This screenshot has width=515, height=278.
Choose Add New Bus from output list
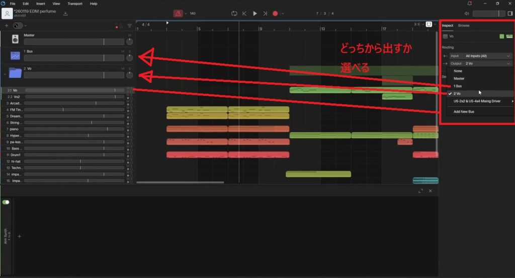464,111
